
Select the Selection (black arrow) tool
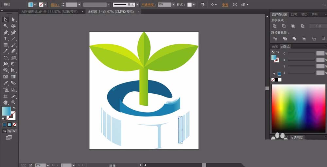6,20
